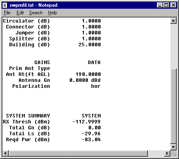Click the vertical scrollbar up arrow

173,21
